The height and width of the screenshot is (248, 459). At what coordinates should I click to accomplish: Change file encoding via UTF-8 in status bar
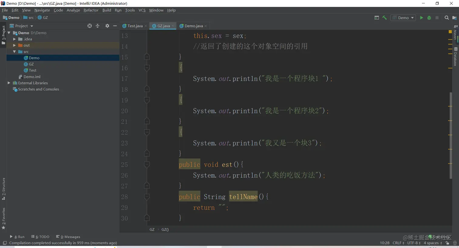point(414,243)
